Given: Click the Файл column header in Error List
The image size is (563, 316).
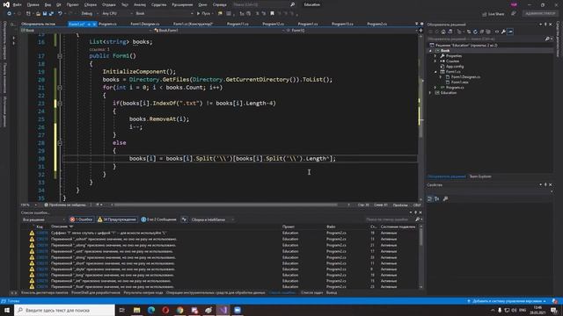Looking at the screenshot, I should coord(331,226).
